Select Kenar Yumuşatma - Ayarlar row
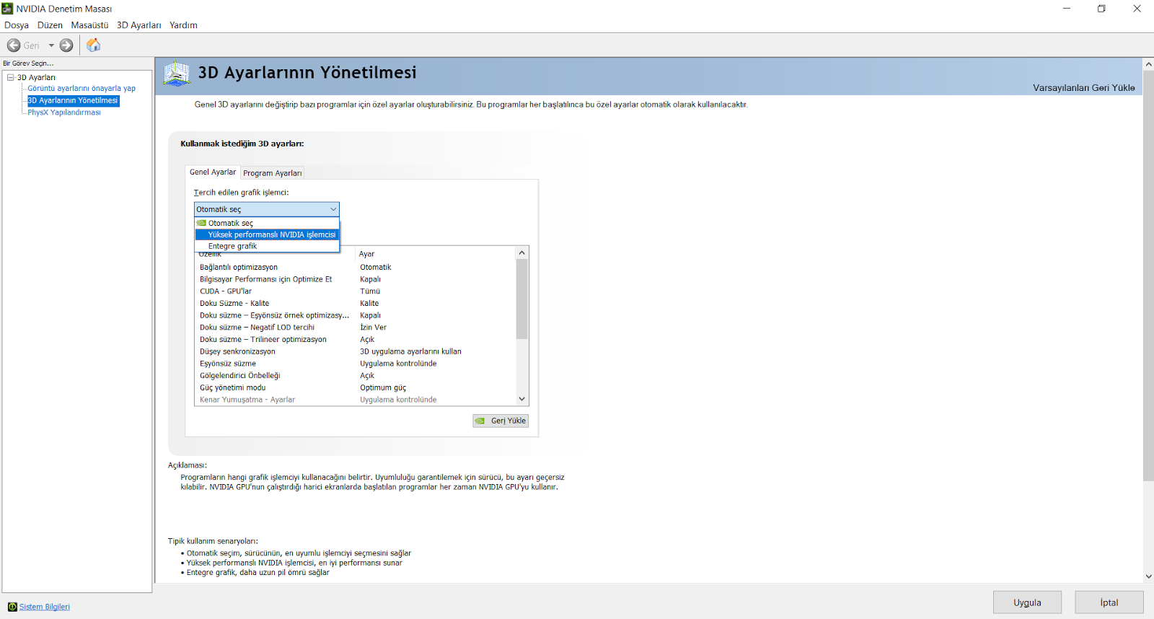1154x619 pixels. tap(356, 400)
